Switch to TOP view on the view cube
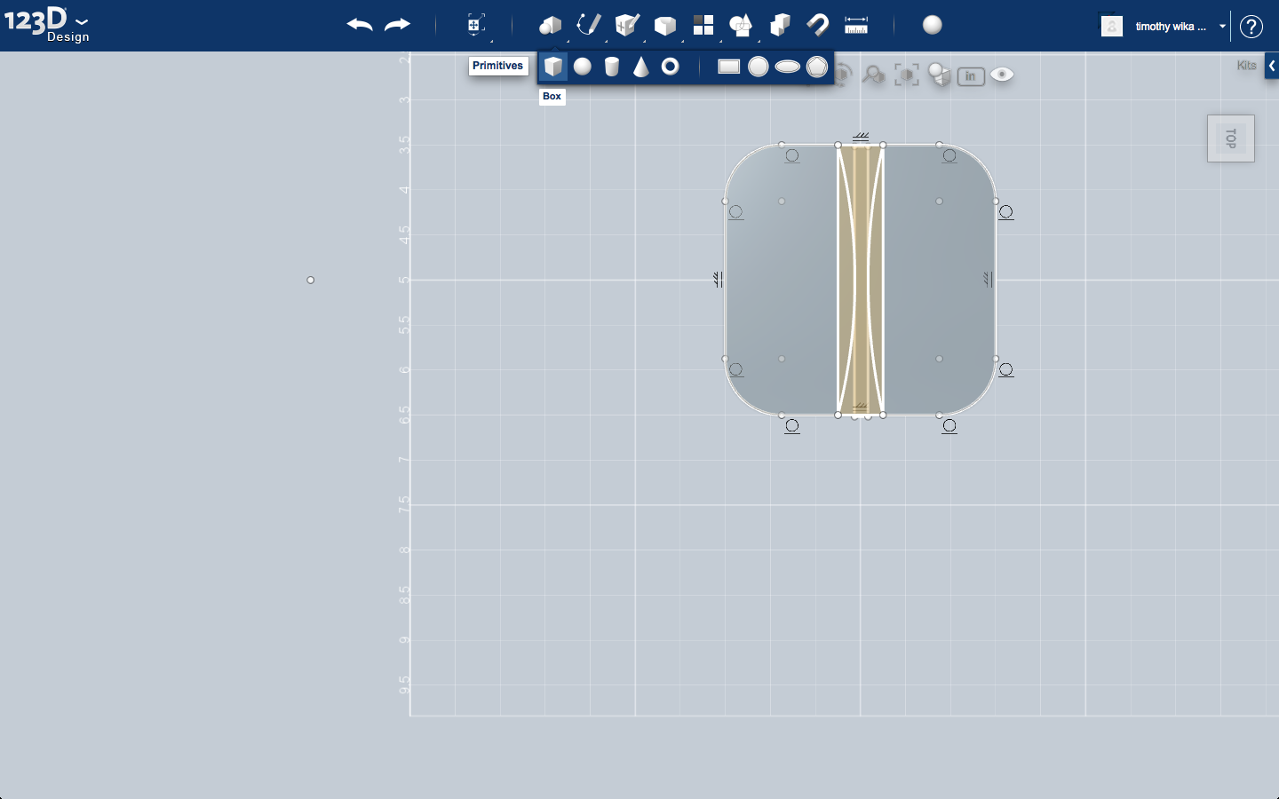This screenshot has height=799, width=1279. pyautogui.click(x=1230, y=138)
